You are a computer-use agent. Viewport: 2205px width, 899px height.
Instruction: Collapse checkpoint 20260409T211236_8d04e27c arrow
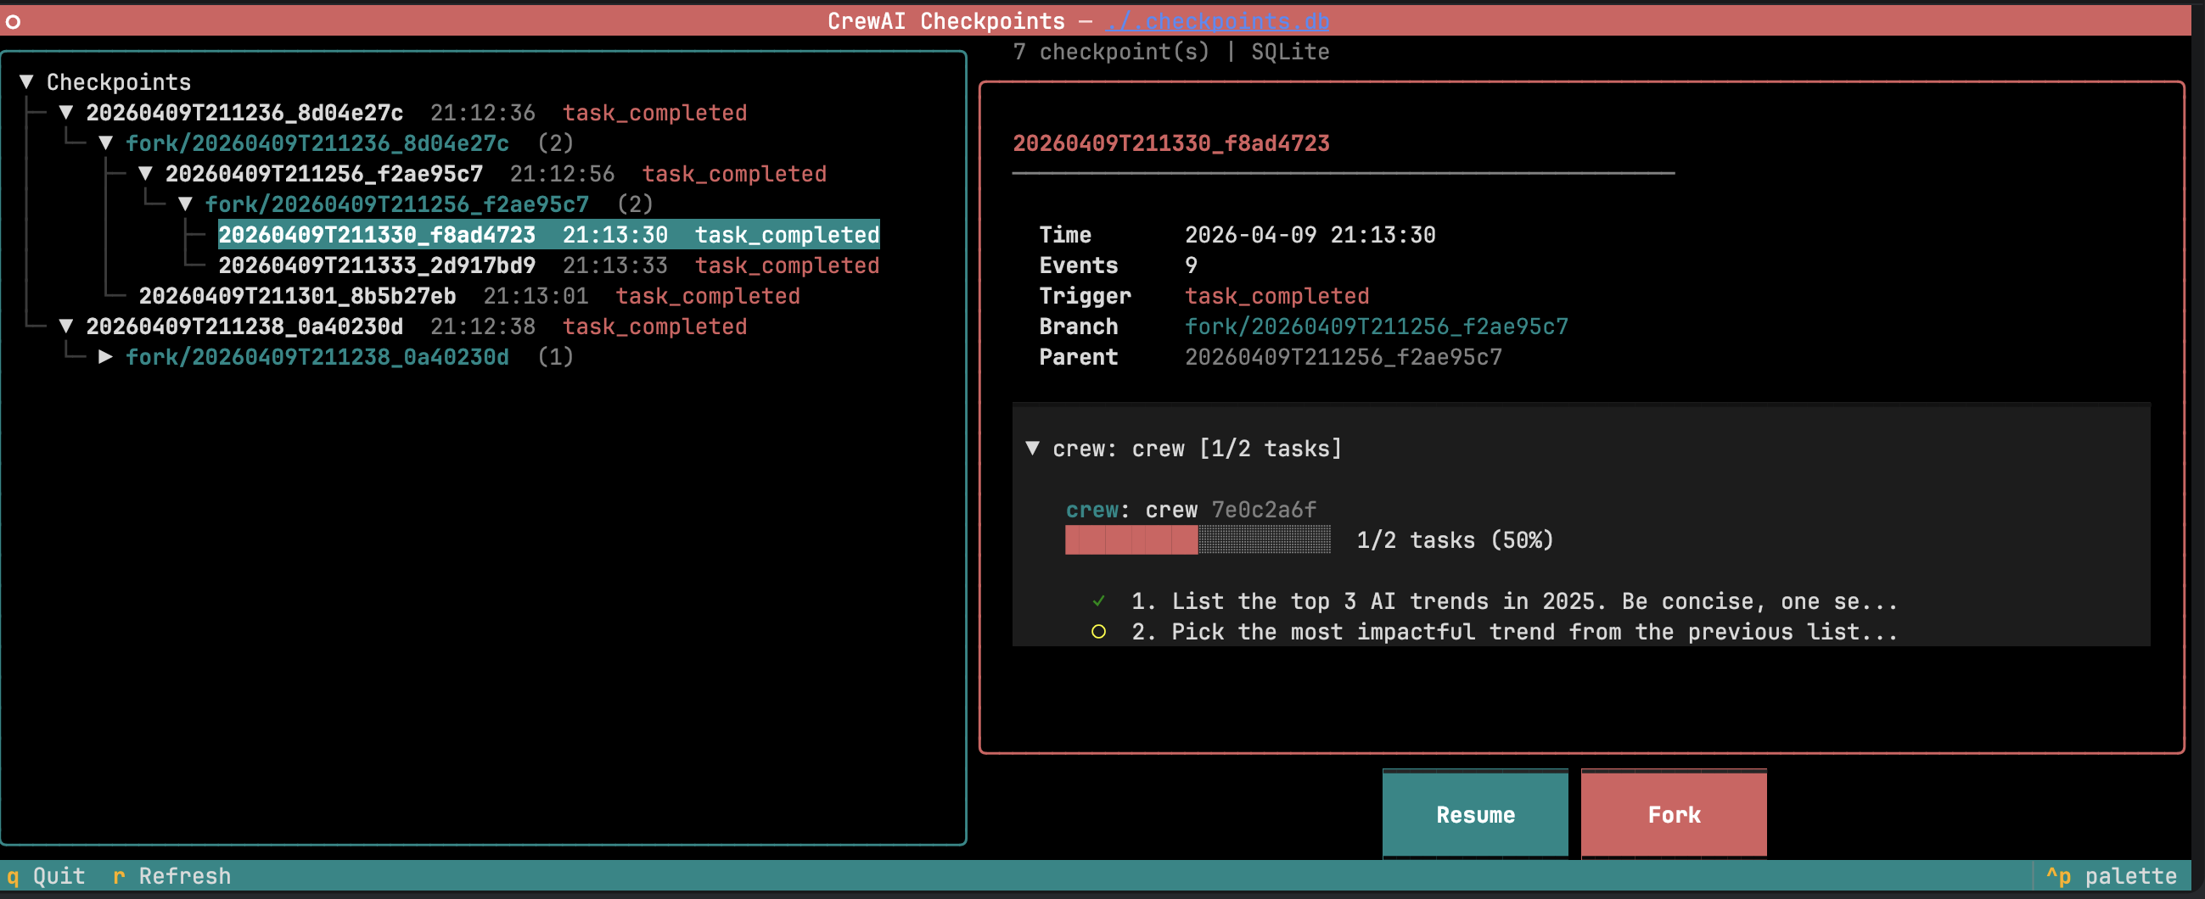point(66,113)
